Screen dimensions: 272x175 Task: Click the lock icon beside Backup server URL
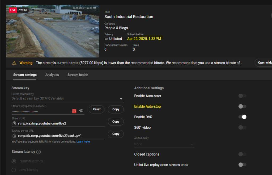pyautogui.click(x=14, y=136)
